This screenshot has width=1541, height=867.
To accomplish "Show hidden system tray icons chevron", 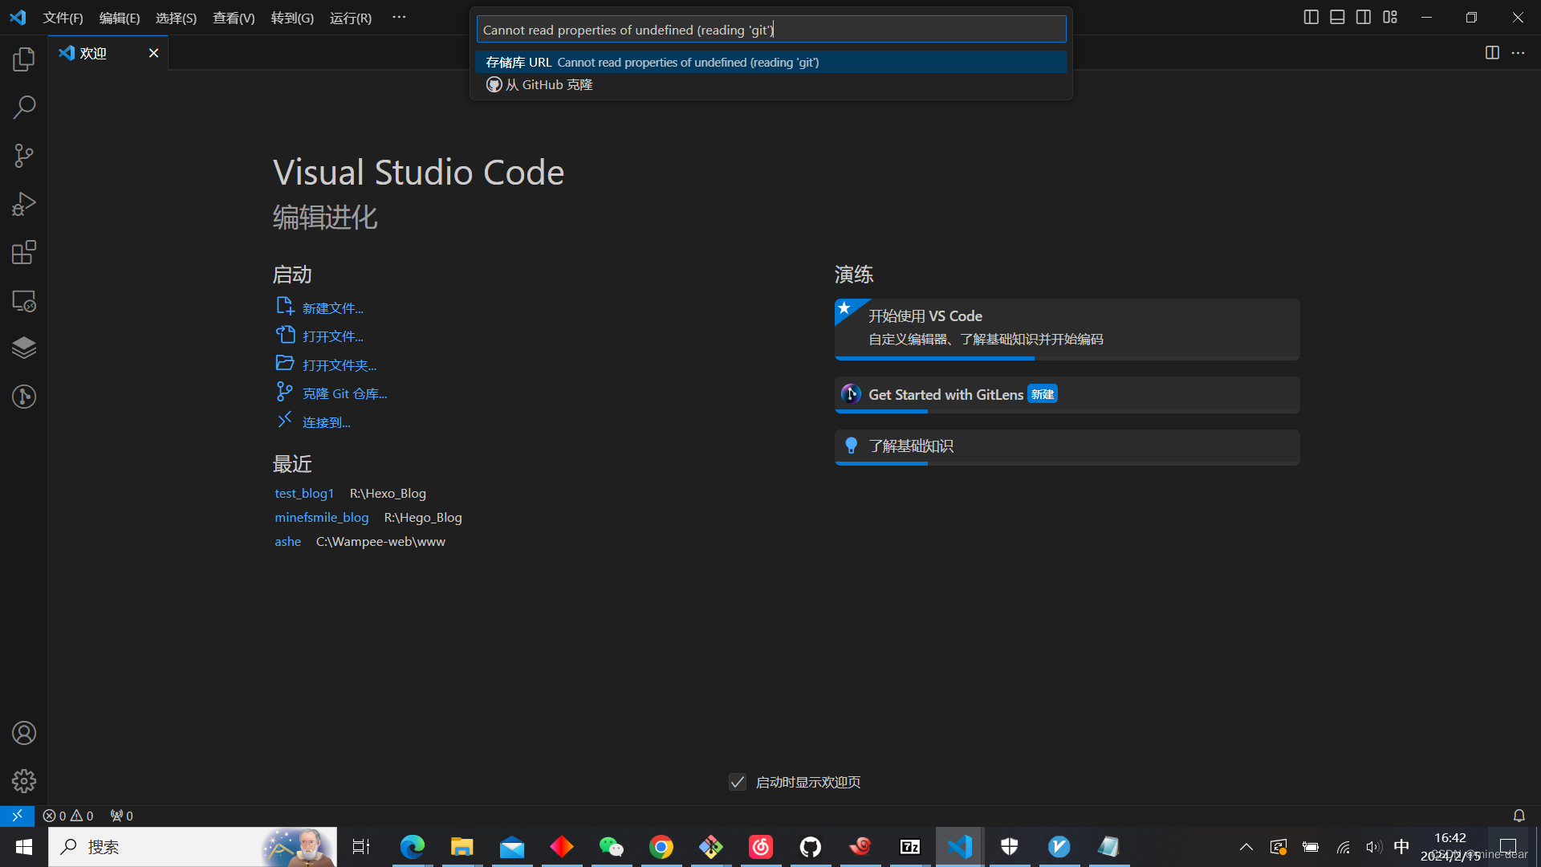I will (1246, 847).
